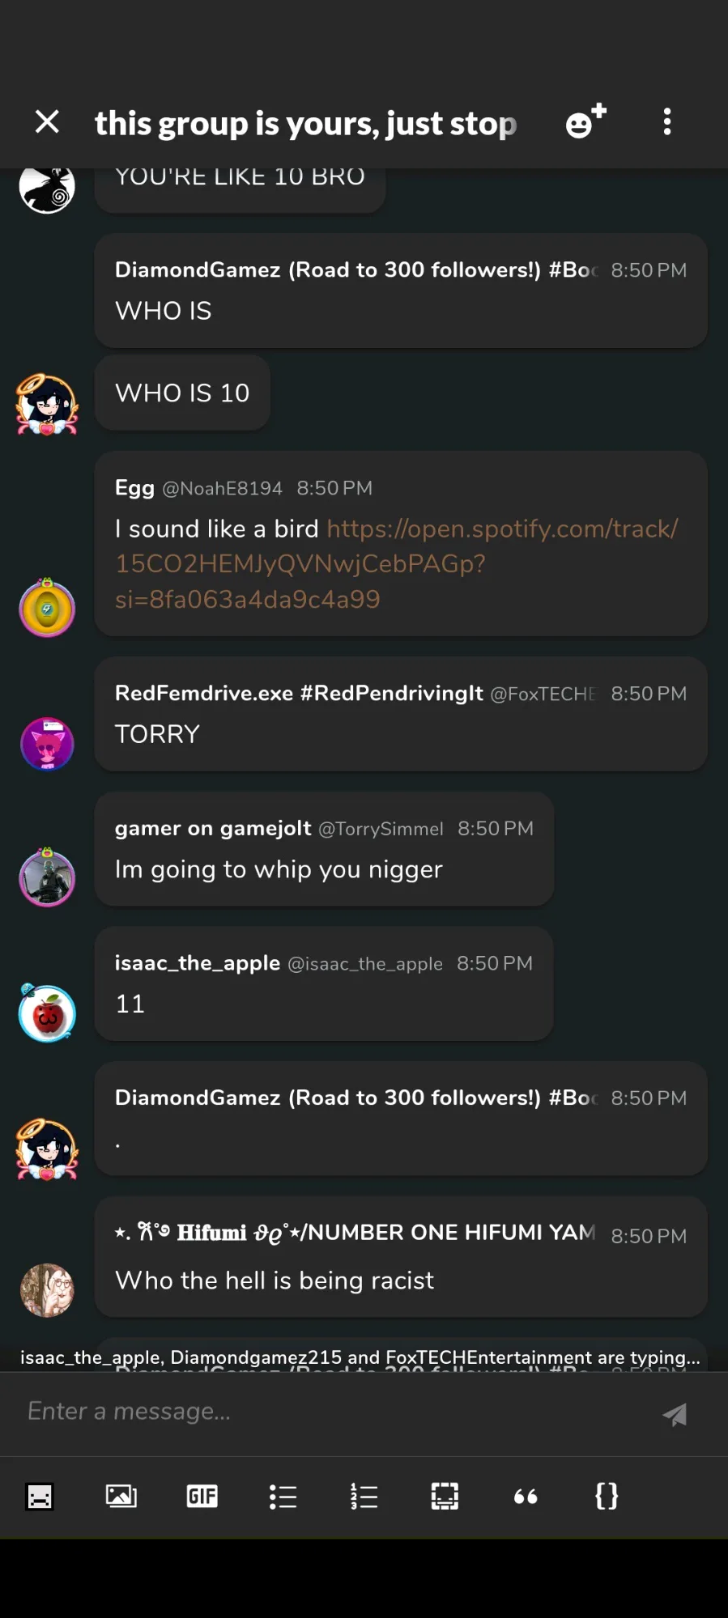Open RedFemdrive.exe's pink fox avatar

[47, 744]
